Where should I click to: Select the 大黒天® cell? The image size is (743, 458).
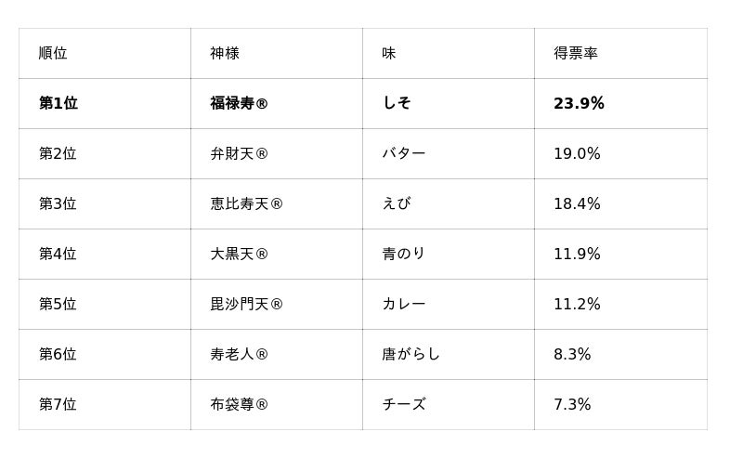pos(277,255)
